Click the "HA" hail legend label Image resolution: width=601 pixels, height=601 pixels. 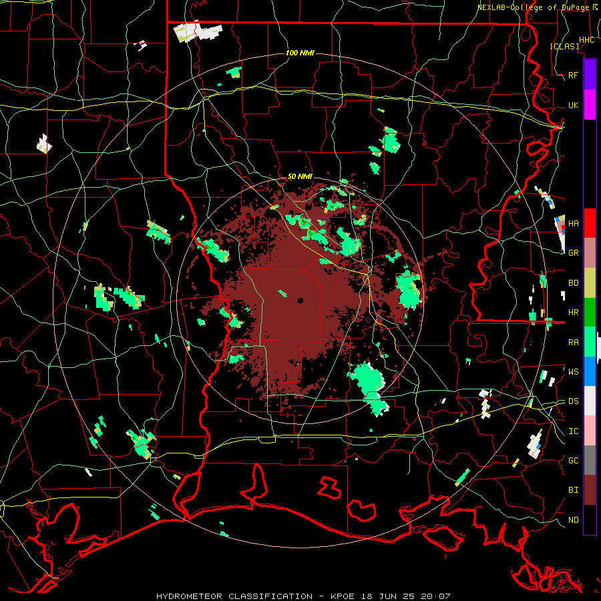[573, 223]
